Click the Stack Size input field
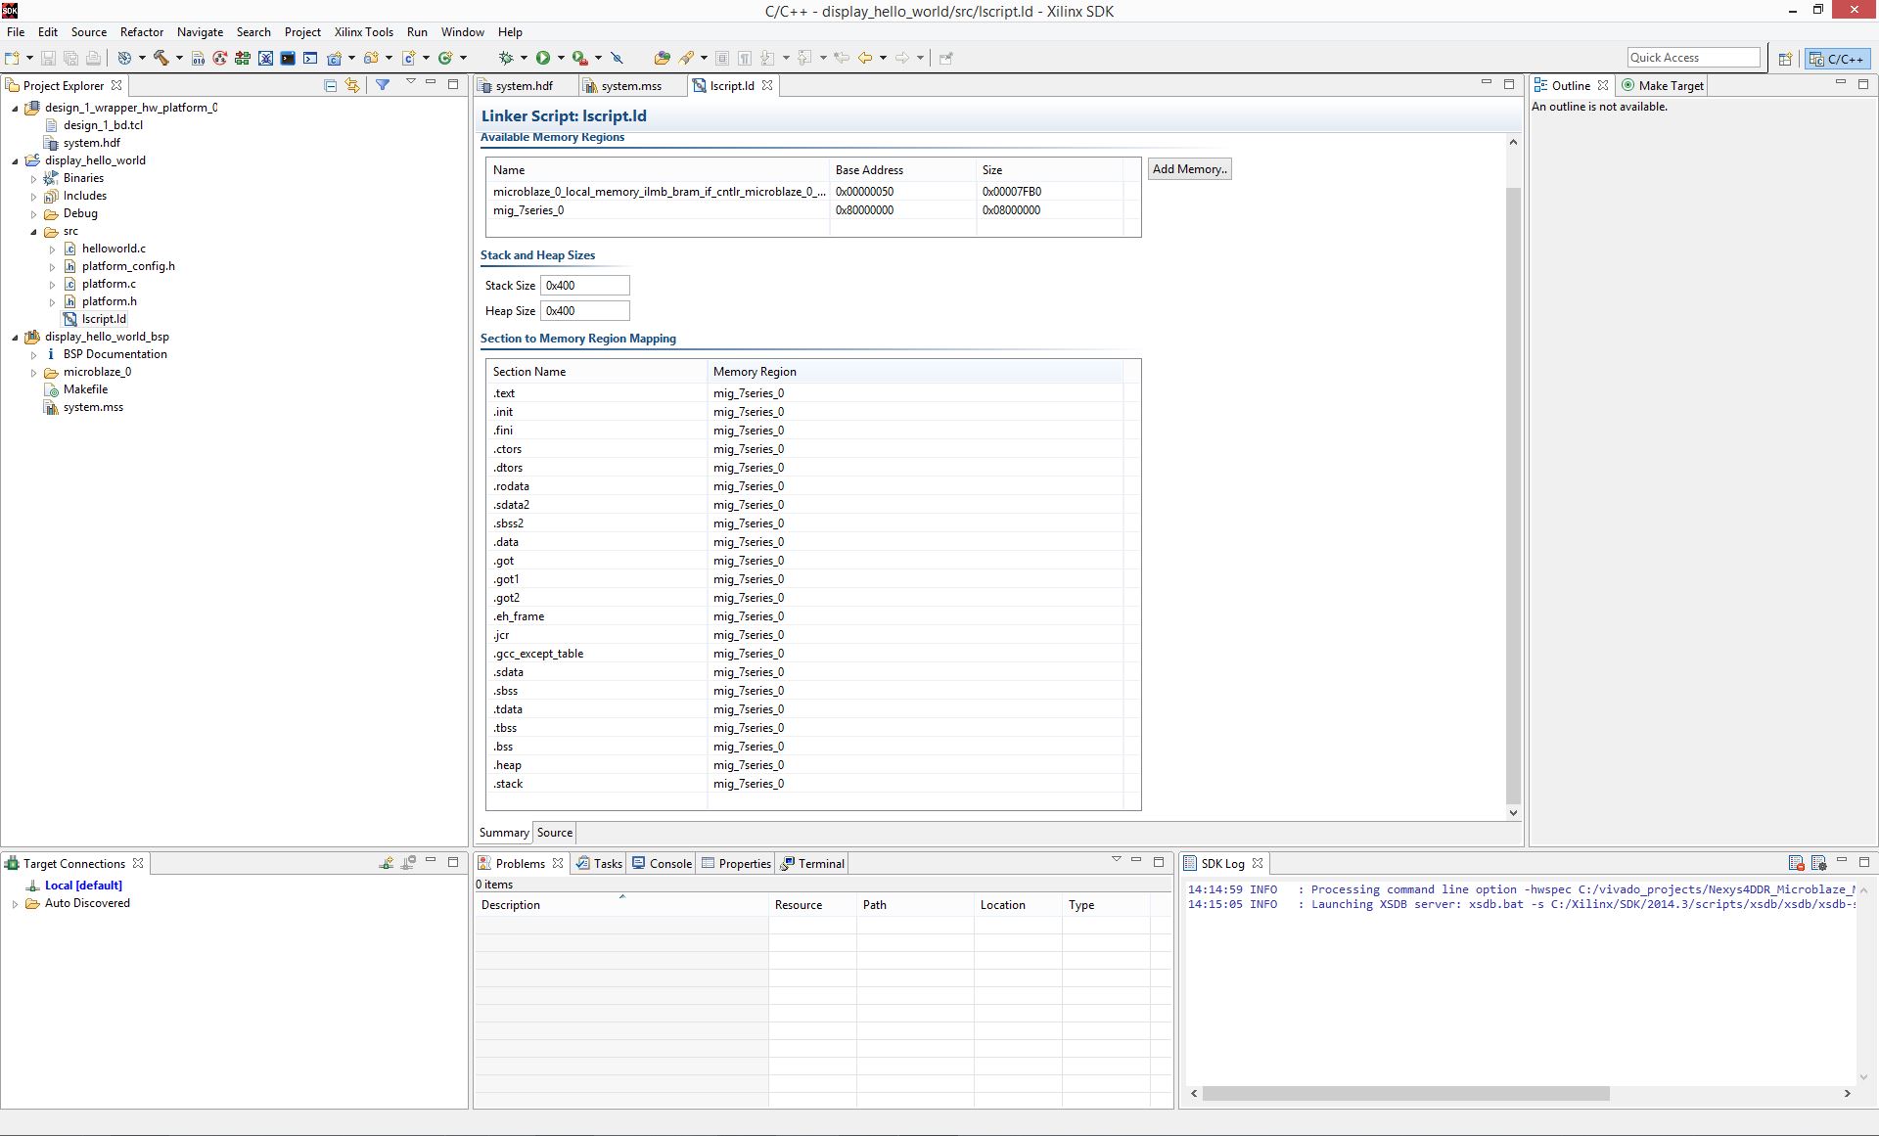This screenshot has height=1136, width=1879. (585, 286)
